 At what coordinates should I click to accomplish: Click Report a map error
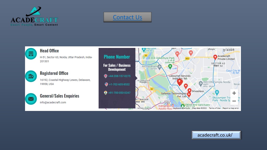coord(230,108)
